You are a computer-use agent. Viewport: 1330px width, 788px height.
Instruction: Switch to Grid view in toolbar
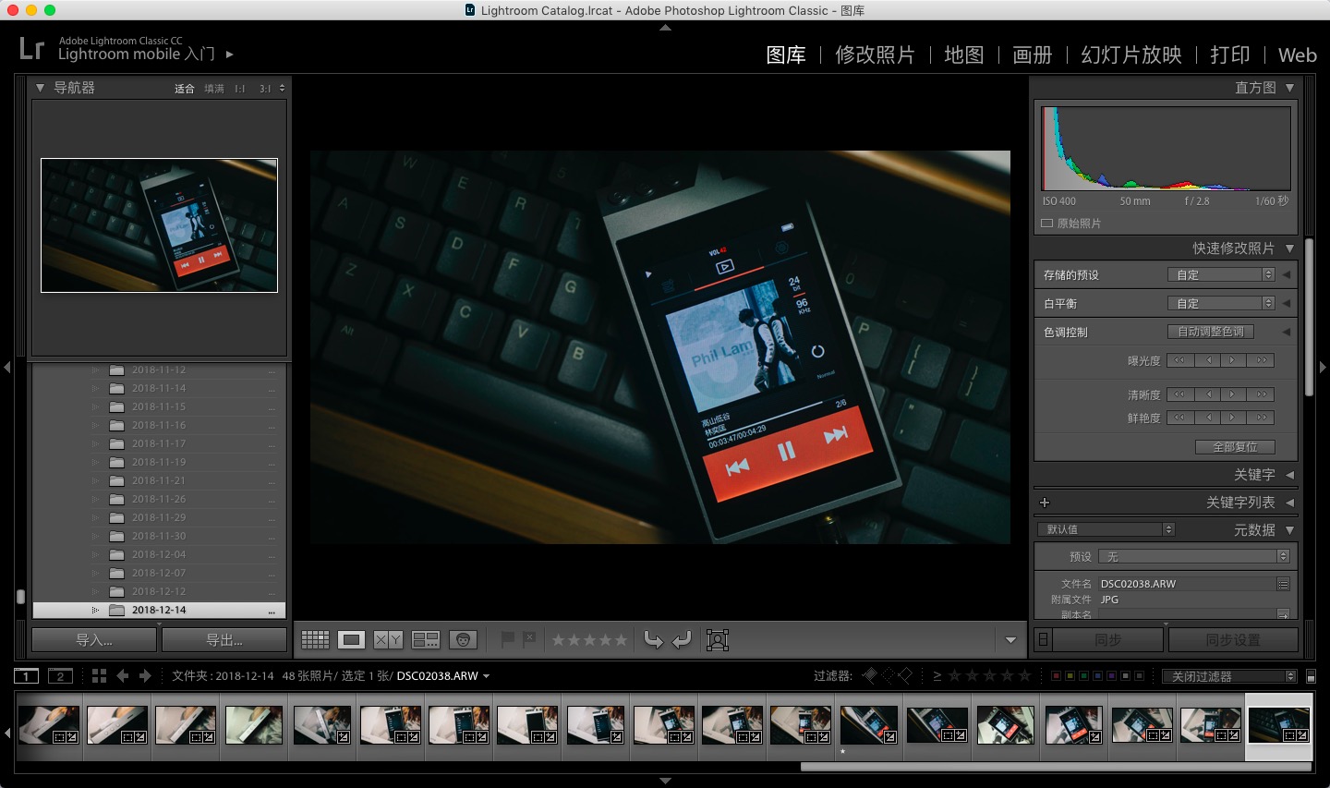tap(315, 639)
